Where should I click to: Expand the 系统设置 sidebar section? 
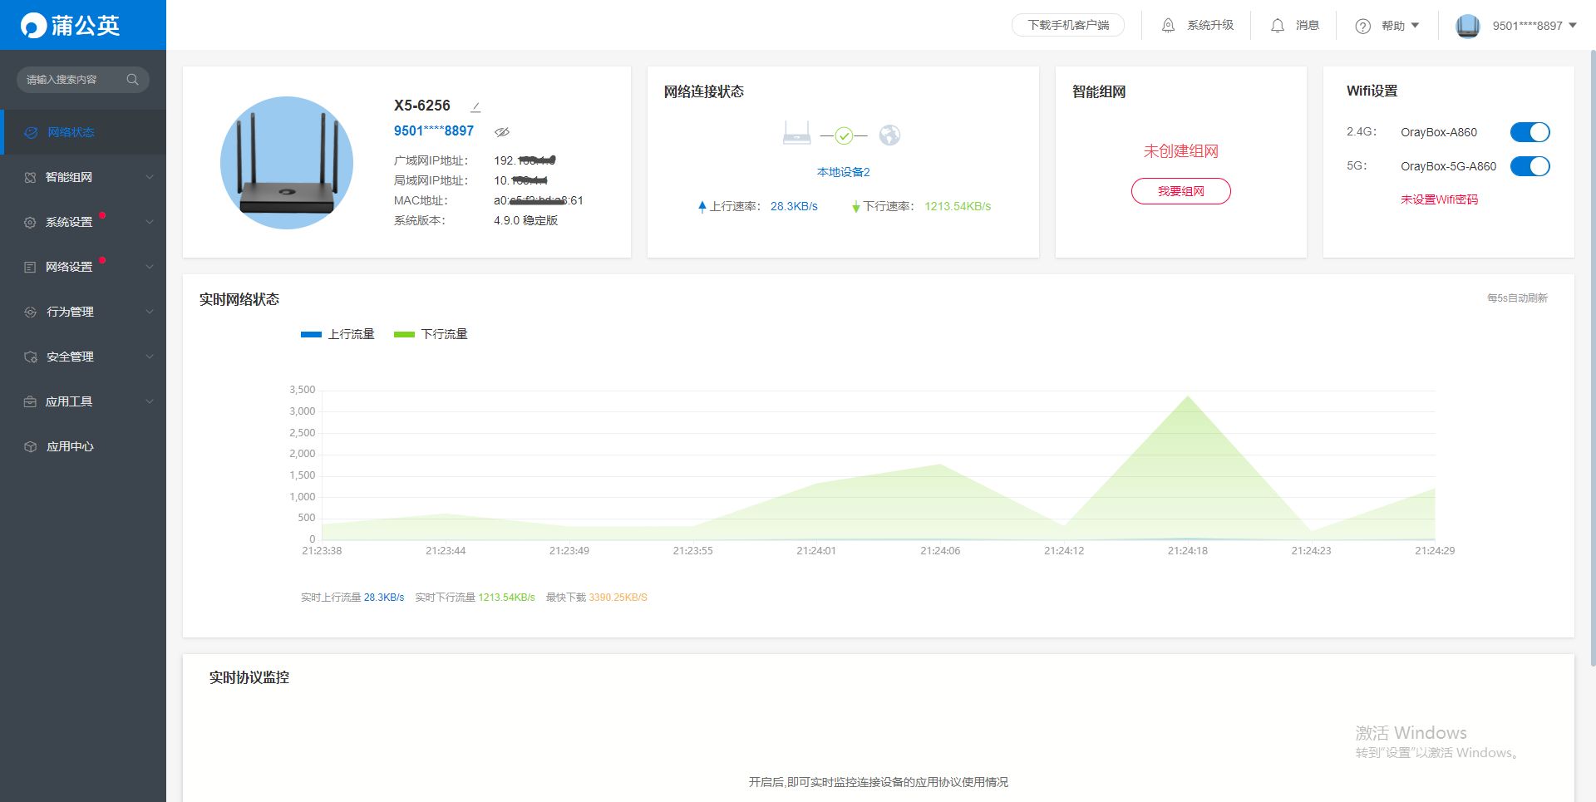tap(83, 222)
